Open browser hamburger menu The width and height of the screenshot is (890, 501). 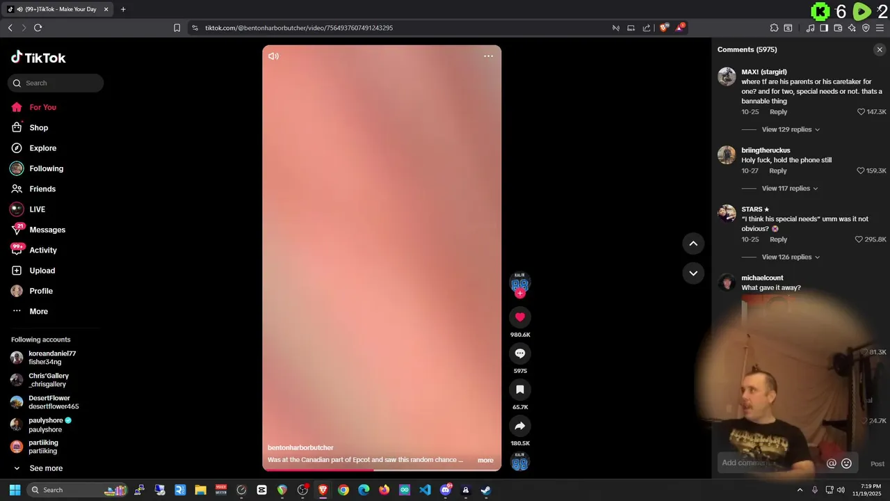tap(880, 28)
